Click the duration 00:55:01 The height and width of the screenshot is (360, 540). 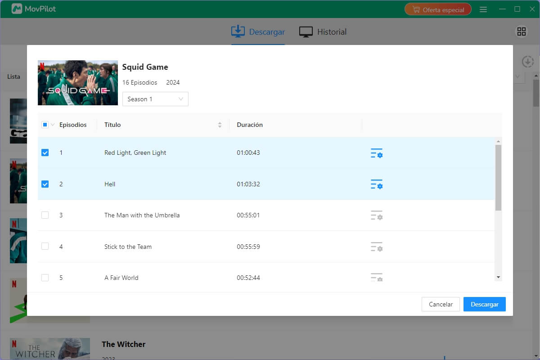tap(248, 215)
